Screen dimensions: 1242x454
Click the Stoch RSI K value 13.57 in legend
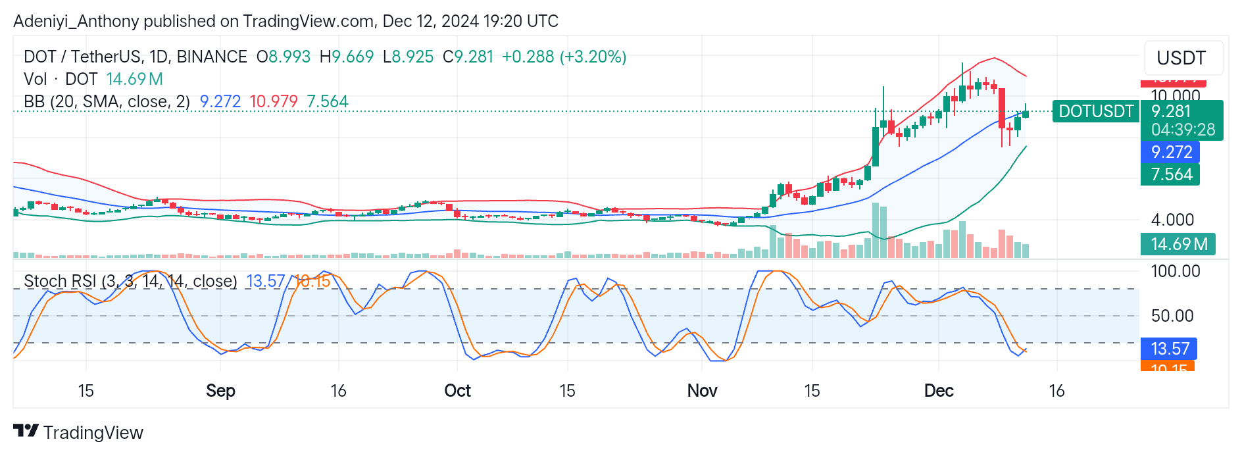pos(265,281)
